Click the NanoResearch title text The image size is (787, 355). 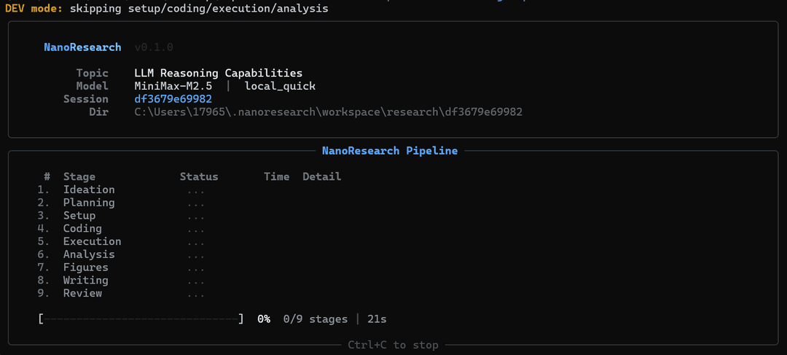(x=82, y=47)
